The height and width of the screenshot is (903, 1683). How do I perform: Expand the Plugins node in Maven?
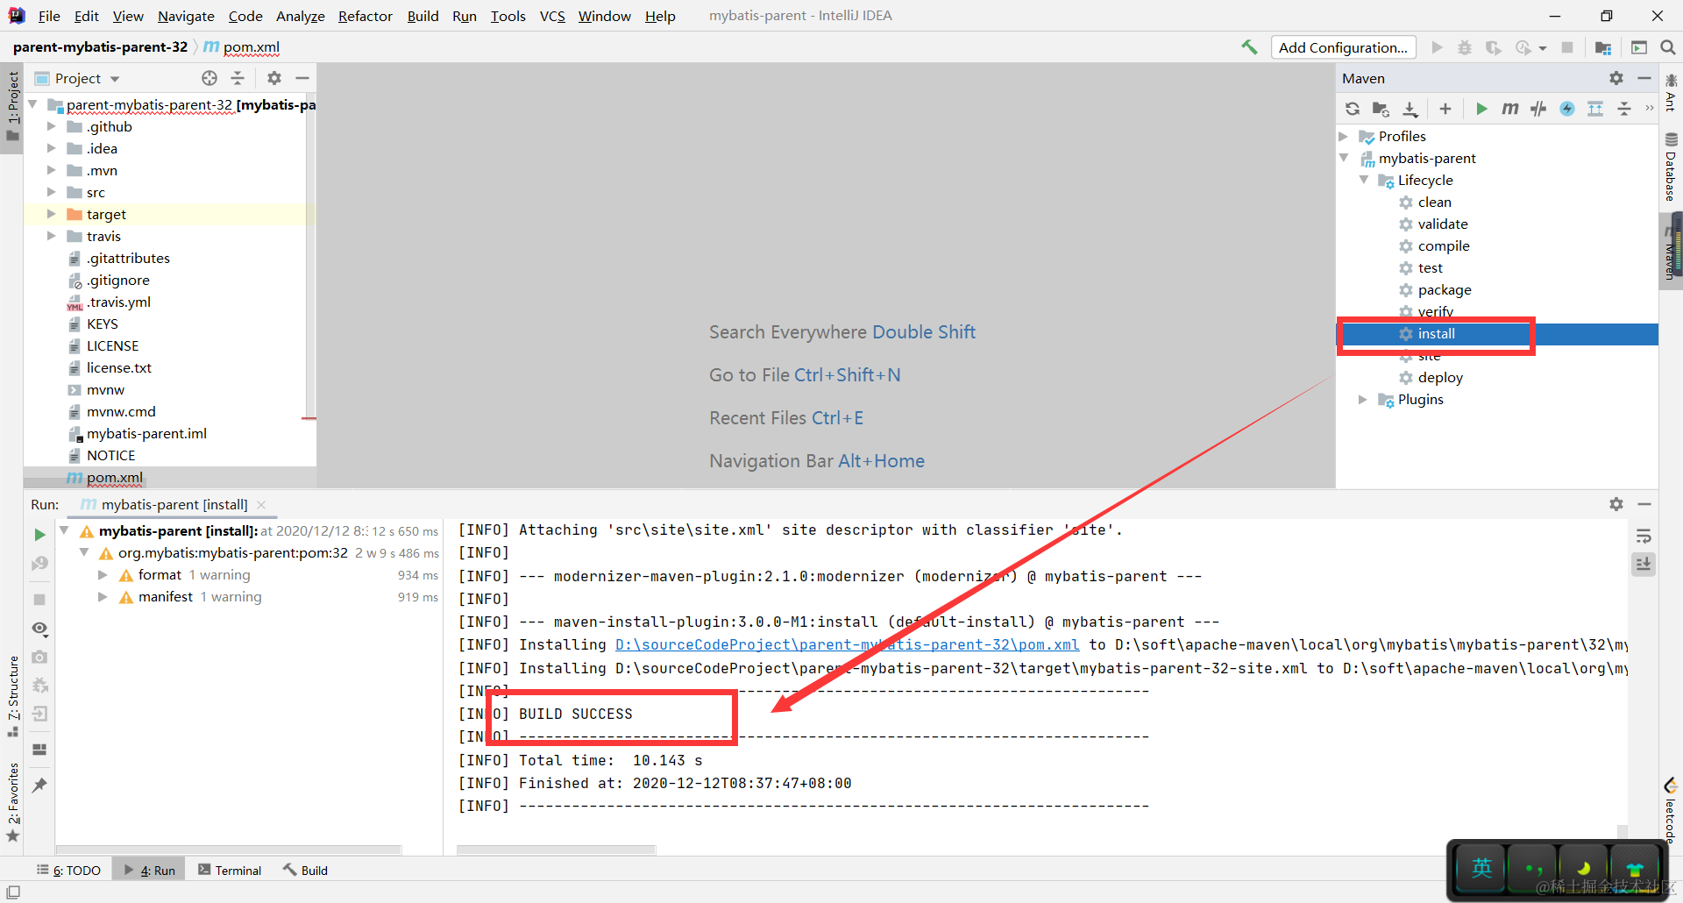click(x=1363, y=400)
